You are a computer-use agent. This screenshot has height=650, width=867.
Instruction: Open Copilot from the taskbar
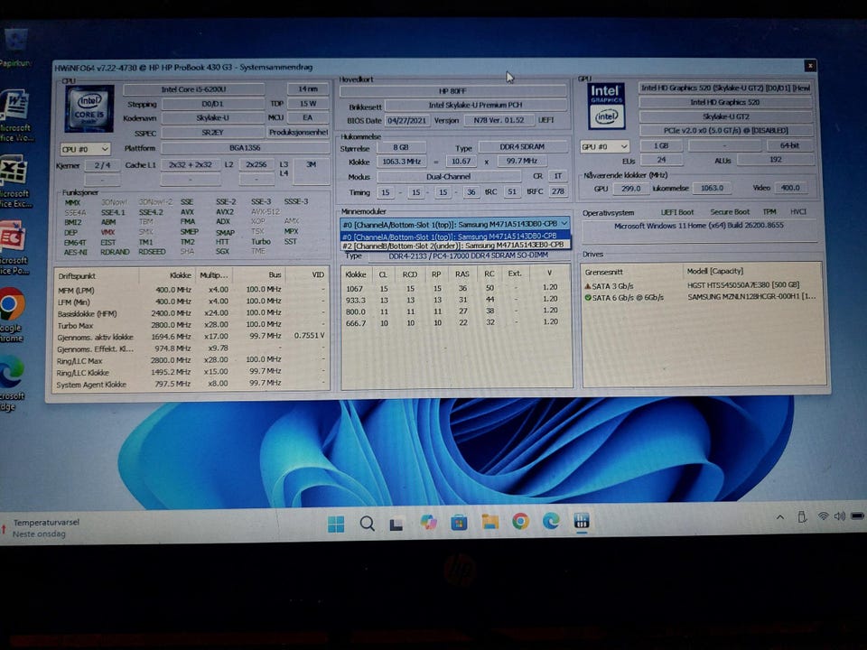coord(428,523)
